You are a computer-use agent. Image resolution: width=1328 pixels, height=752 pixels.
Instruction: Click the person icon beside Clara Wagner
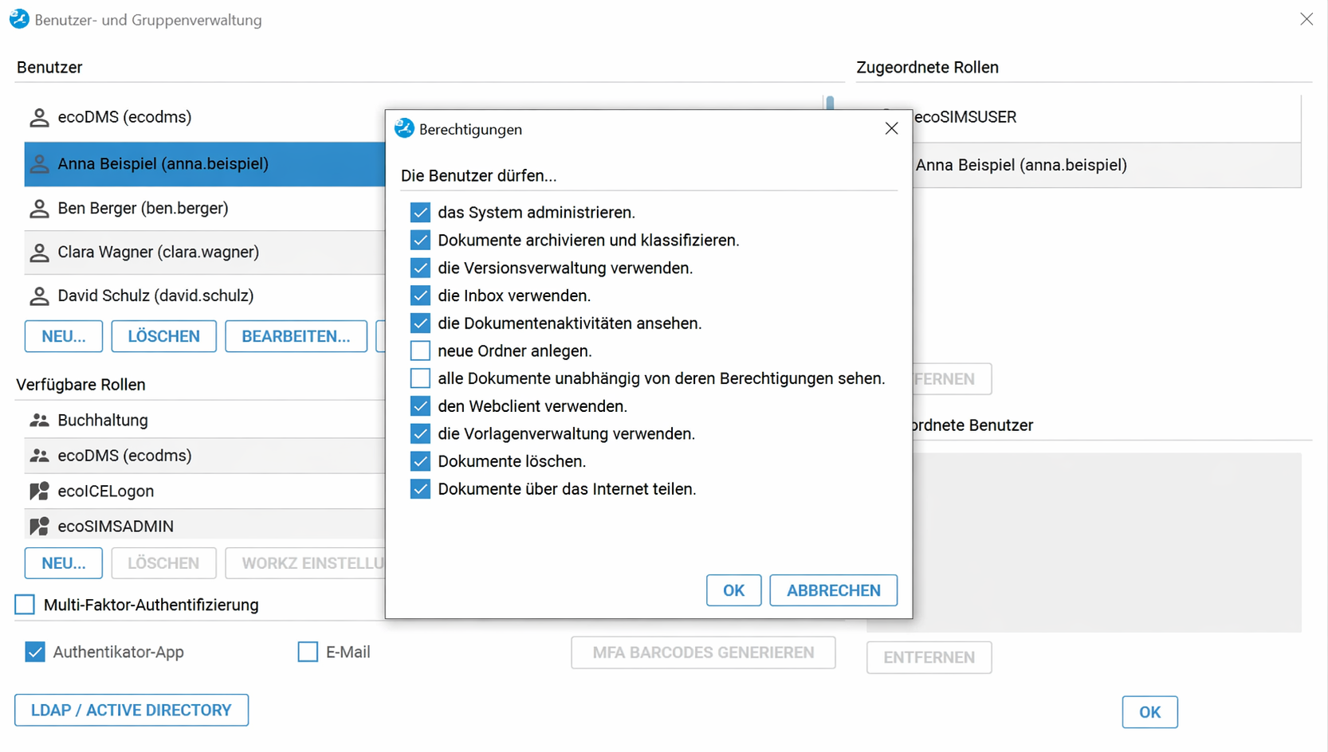point(39,253)
